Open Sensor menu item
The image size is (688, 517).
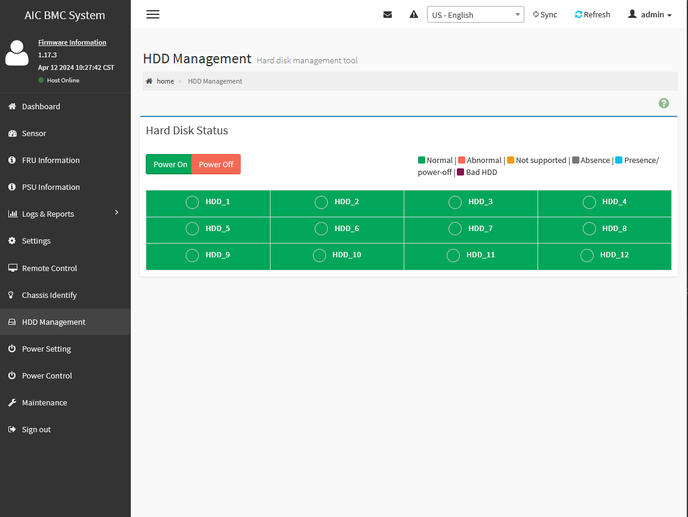click(65, 133)
